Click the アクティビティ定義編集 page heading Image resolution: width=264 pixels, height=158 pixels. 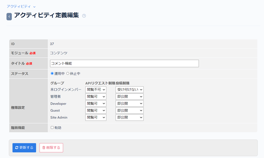(47, 15)
